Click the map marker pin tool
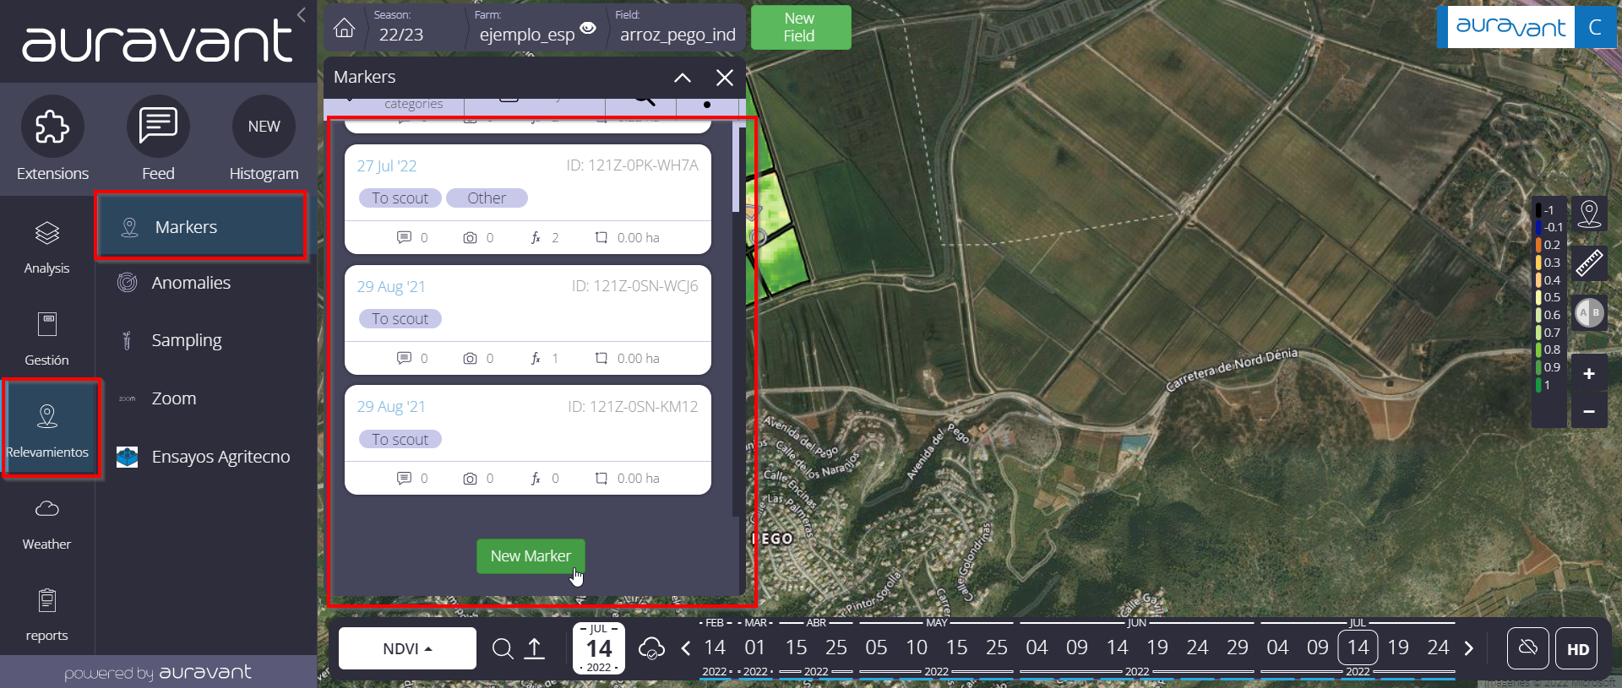Screen dimensions: 1622x688 pos(1589,214)
